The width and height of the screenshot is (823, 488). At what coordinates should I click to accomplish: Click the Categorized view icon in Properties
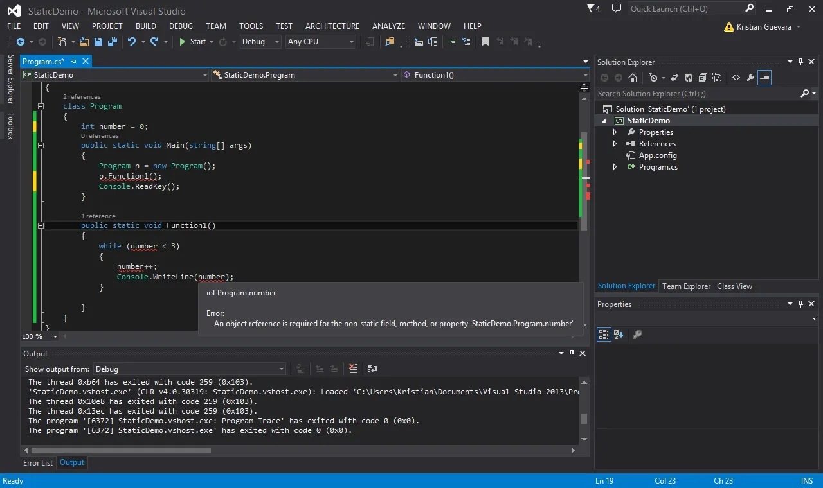604,335
